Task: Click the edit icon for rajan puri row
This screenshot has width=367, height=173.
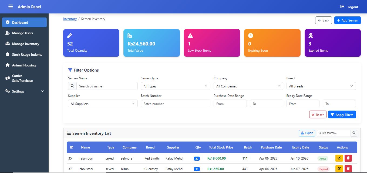Action: [339, 158]
